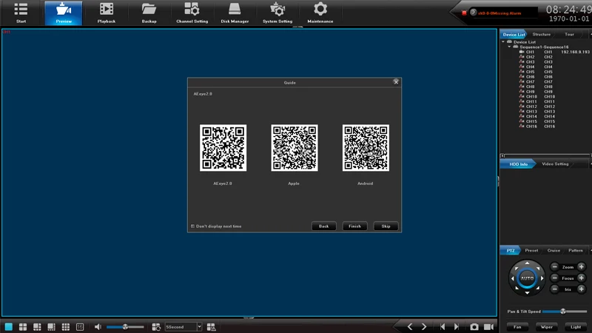
Task: Go to previous page arrow
Action: [410, 326]
